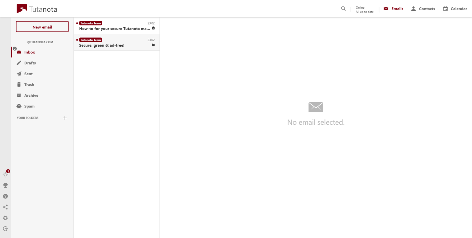Compose a new email
472x238 pixels.
click(x=42, y=26)
